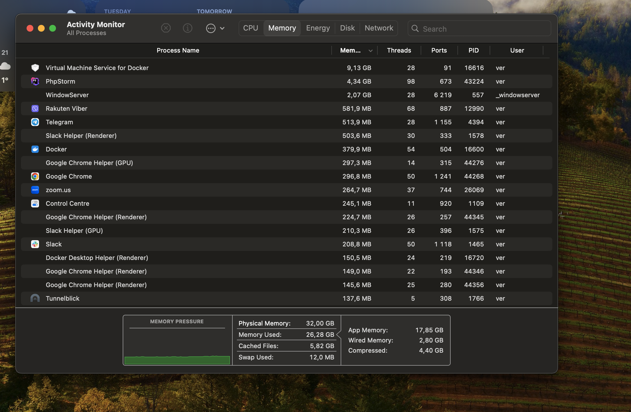Image resolution: width=631 pixels, height=412 pixels.
Task: Click the Rakuten Viber icon
Action: tap(35, 109)
